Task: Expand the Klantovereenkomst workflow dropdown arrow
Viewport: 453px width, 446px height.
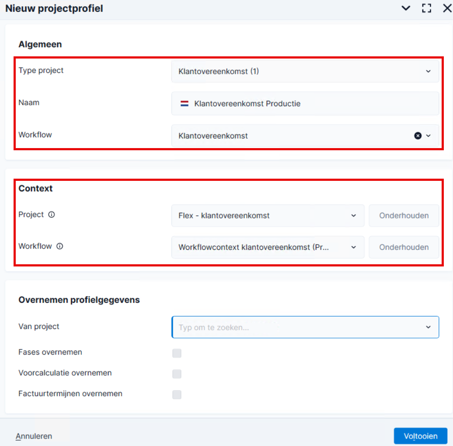Action: pyautogui.click(x=429, y=136)
